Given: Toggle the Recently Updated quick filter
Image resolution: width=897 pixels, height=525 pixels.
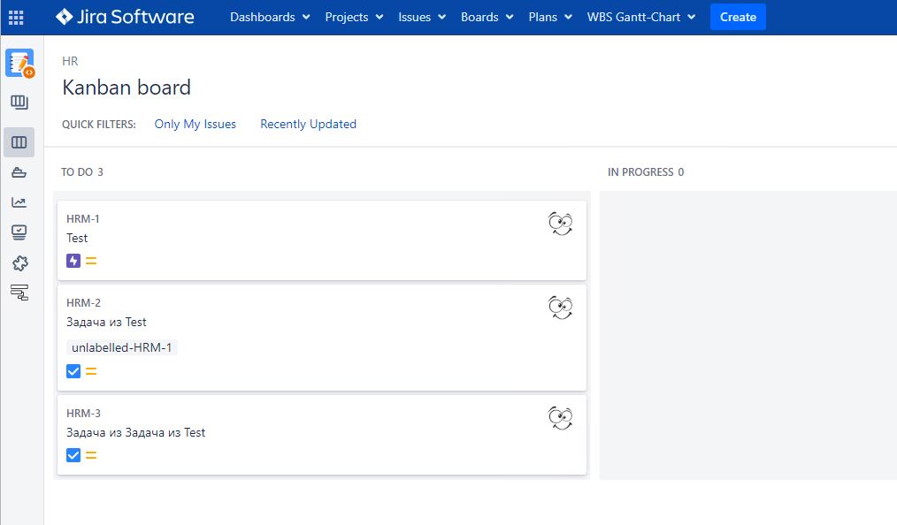Looking at the screenshot, I should [x=309, y=124].
